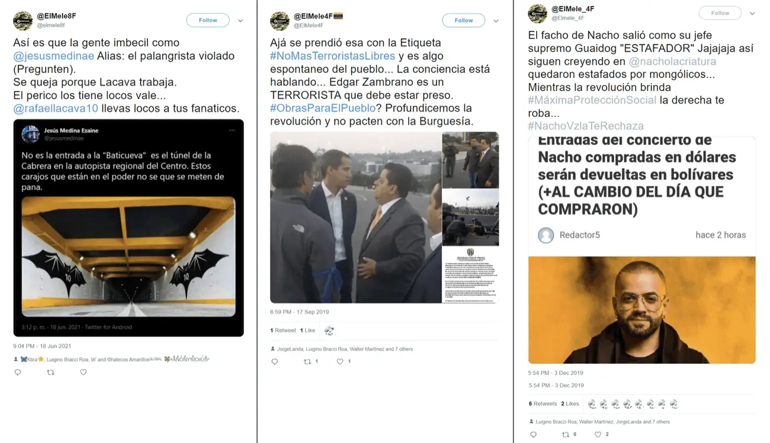Open chevron menu beside @ElMele4F Follow button
Image resolution: width=770 pixels, height=443 pixels.
point(496,21)
